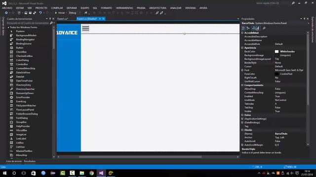
Task: Switch to the Form1.cs code tab
Action: 63,19
